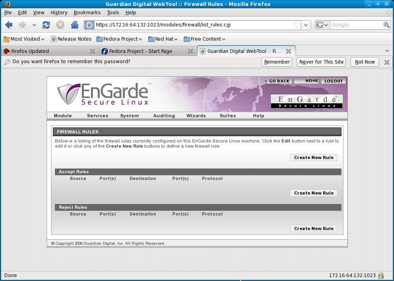
Task: Open the Services navigation menu
Action: [98, 116]
